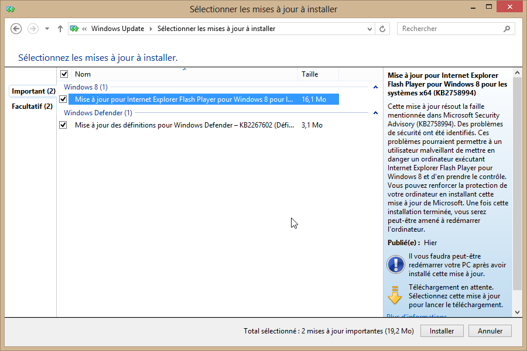Viewport: 527px width, 351px height.
Task: Click the Windows Update address bar icon
Action: pyautogui.click(x=74, y=29)
